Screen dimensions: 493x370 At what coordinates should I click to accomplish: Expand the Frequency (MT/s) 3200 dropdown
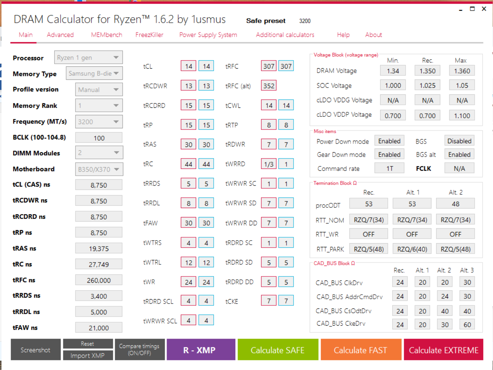pos(99,122)
